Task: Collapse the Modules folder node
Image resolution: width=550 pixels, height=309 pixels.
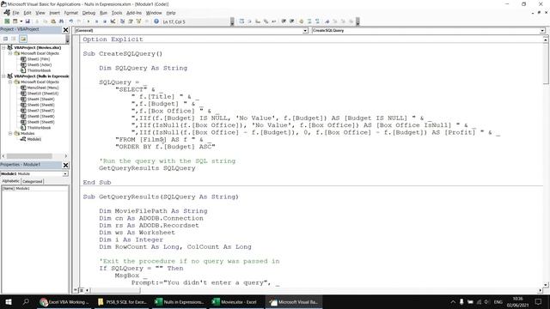Action: [10, 134]
